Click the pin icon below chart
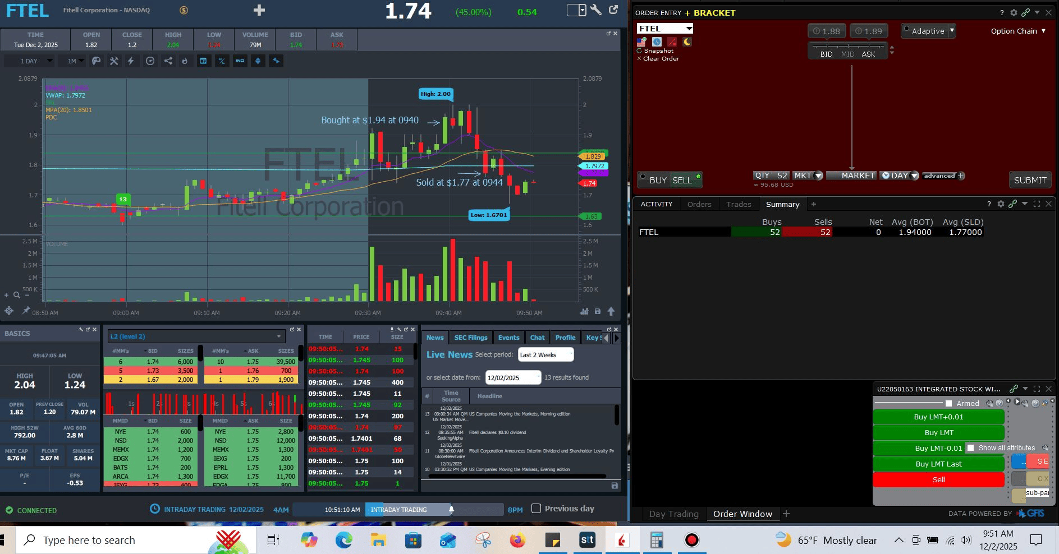Screen dimensions: 1059x554 click(26, 311)
